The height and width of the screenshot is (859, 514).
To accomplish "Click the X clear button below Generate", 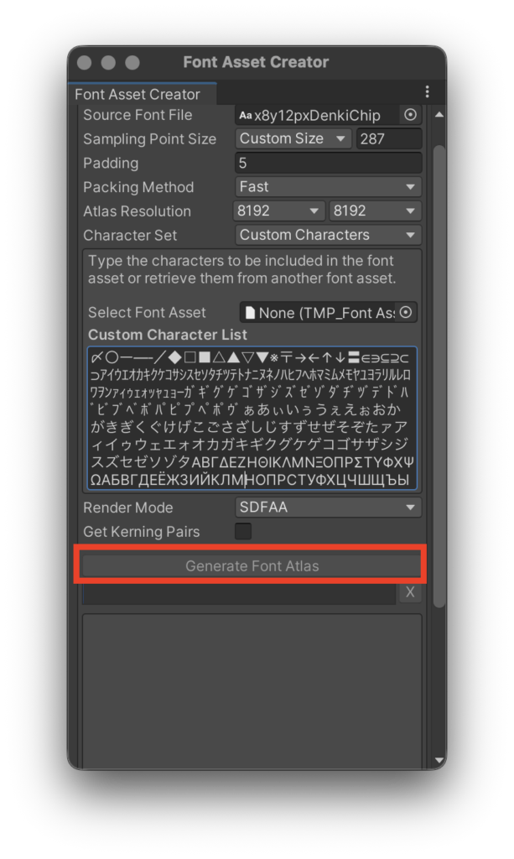I will (x=410, y=592).
